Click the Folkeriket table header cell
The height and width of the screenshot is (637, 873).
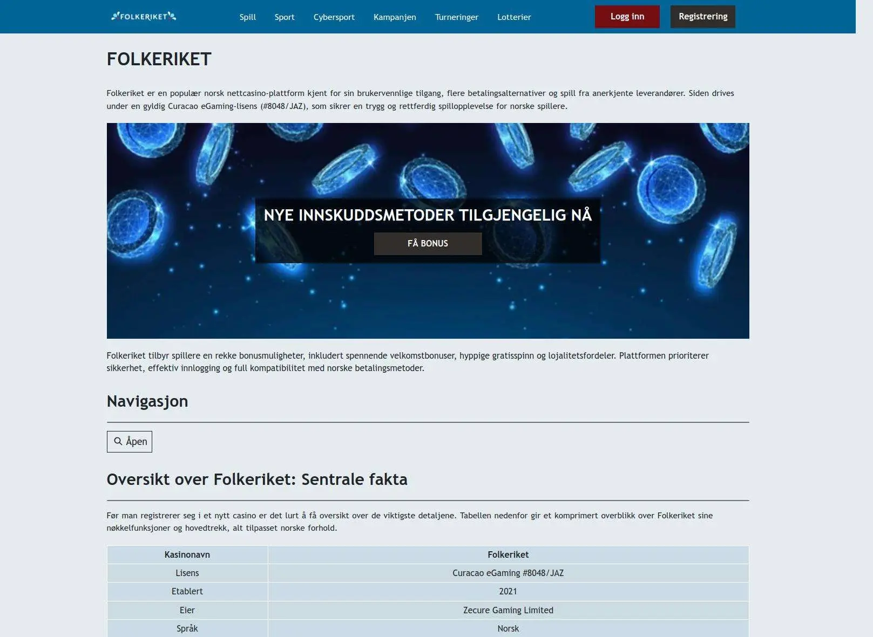click(x=508, y=554)
